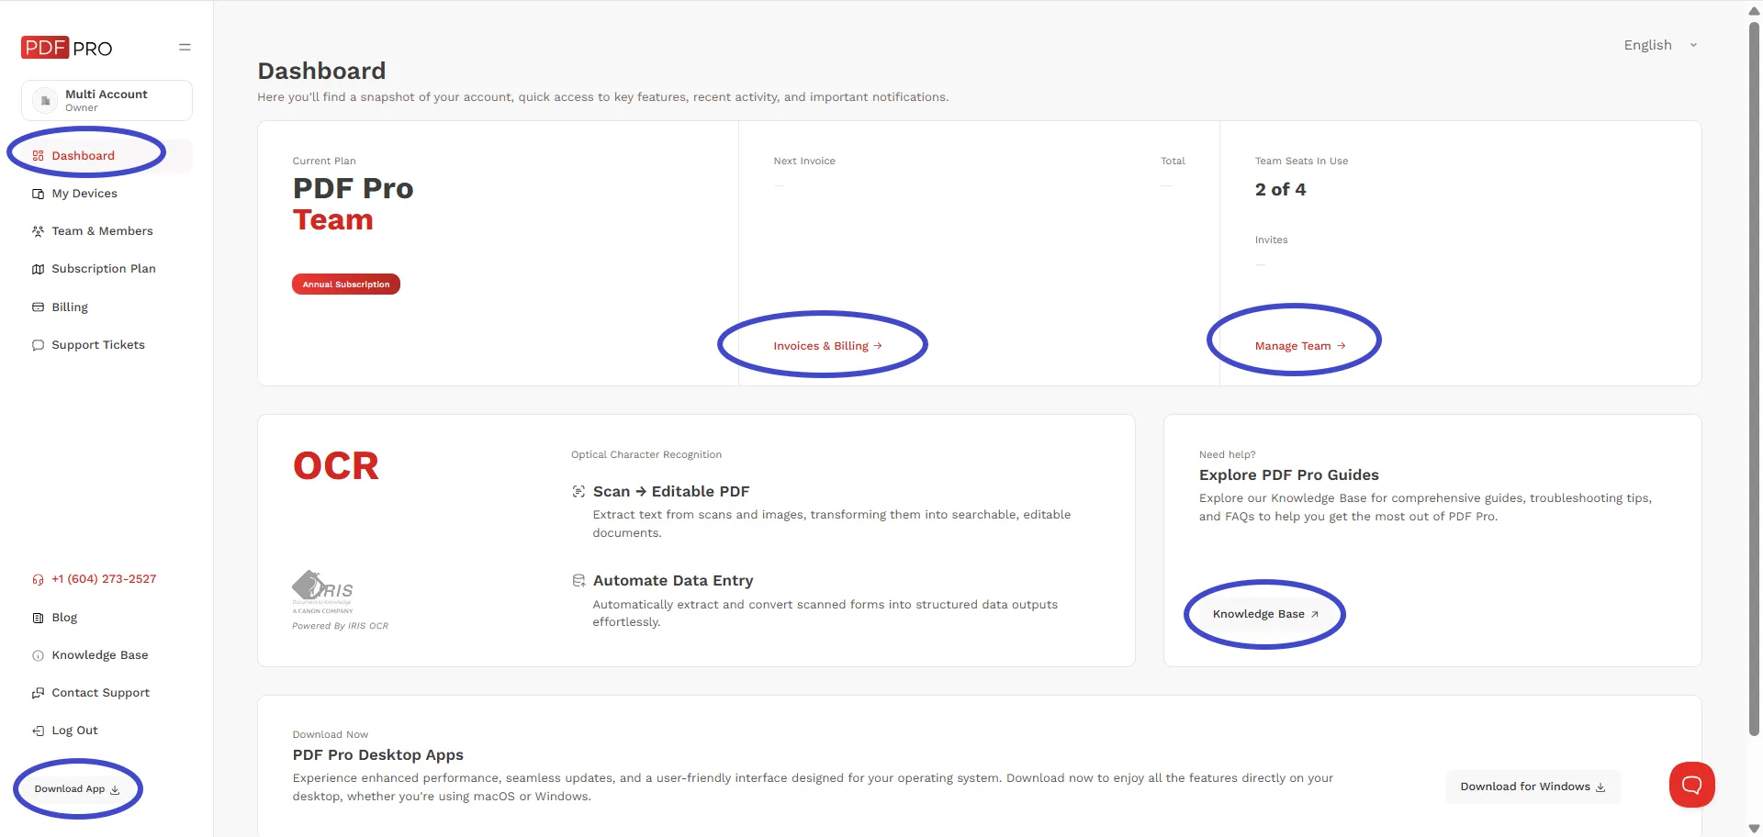
Task: Click the PDF Pro Desktop Apps heading
Action: coord(378,755)
